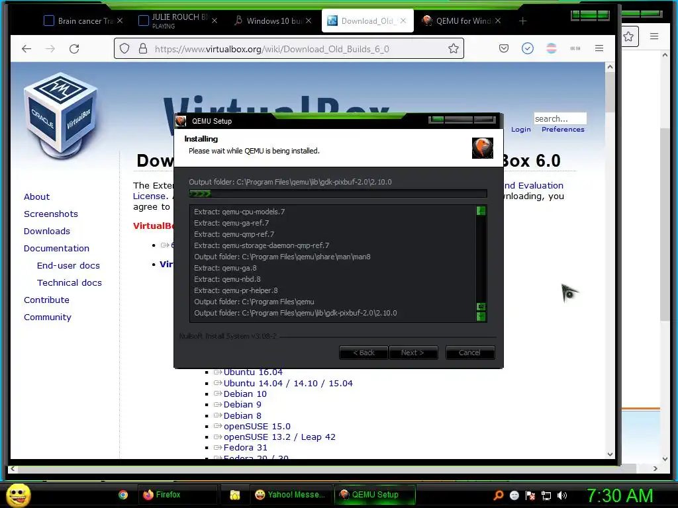
Task: Close the Windows 10 build tab
Action: (309, 21)
